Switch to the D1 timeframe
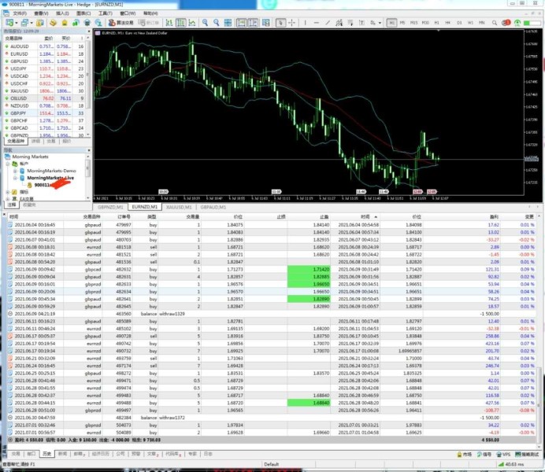The image size is (545, 472). [x=459, y=23]
